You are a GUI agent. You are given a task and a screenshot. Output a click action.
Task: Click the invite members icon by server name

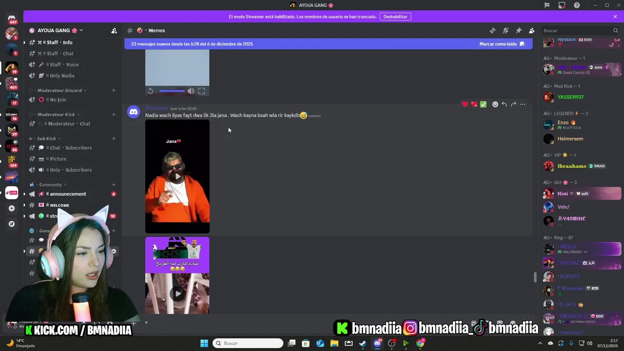coord(114,30)
